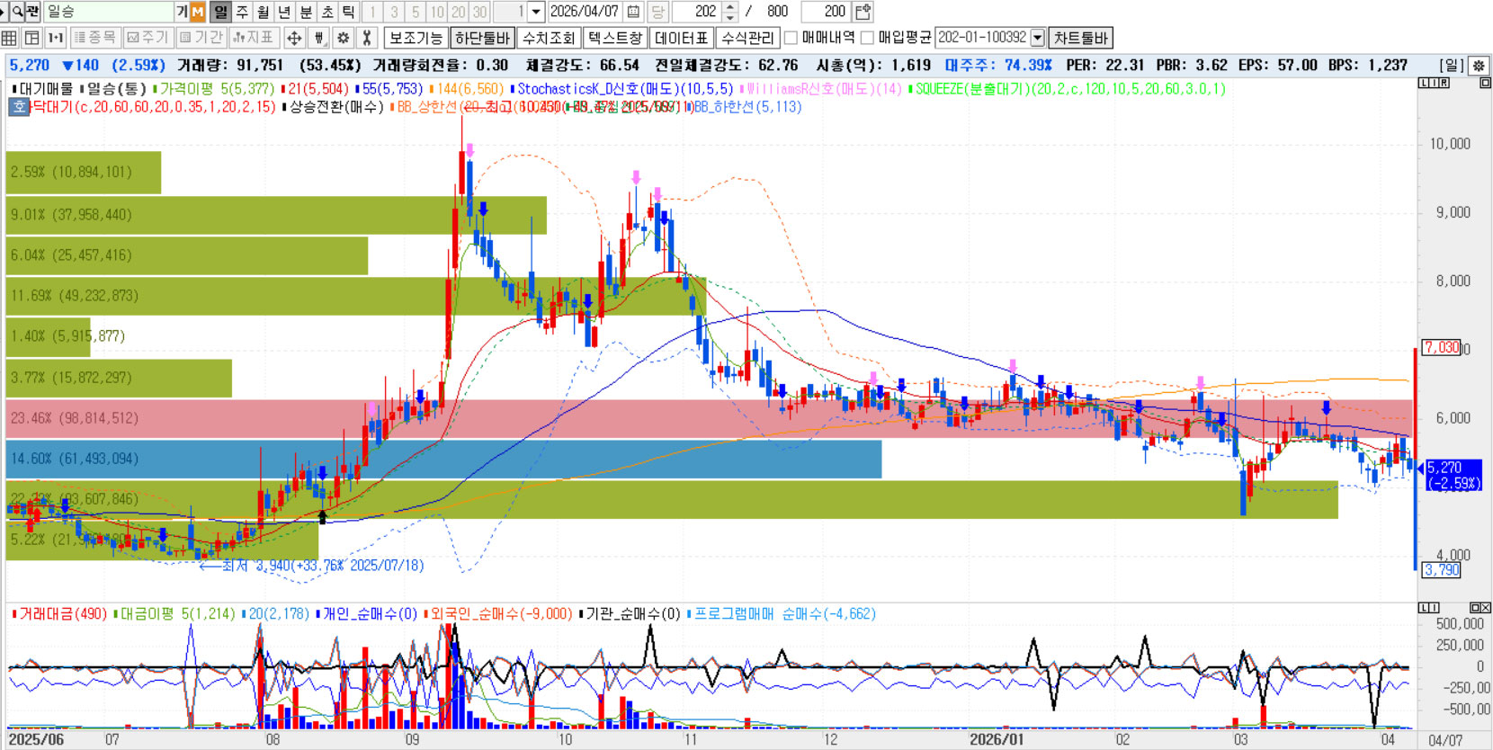Image resolution: width=1493 pixels, height=750 pixels.
Task: Enable the 매입평균 checkbox
Action: point(868,38)
